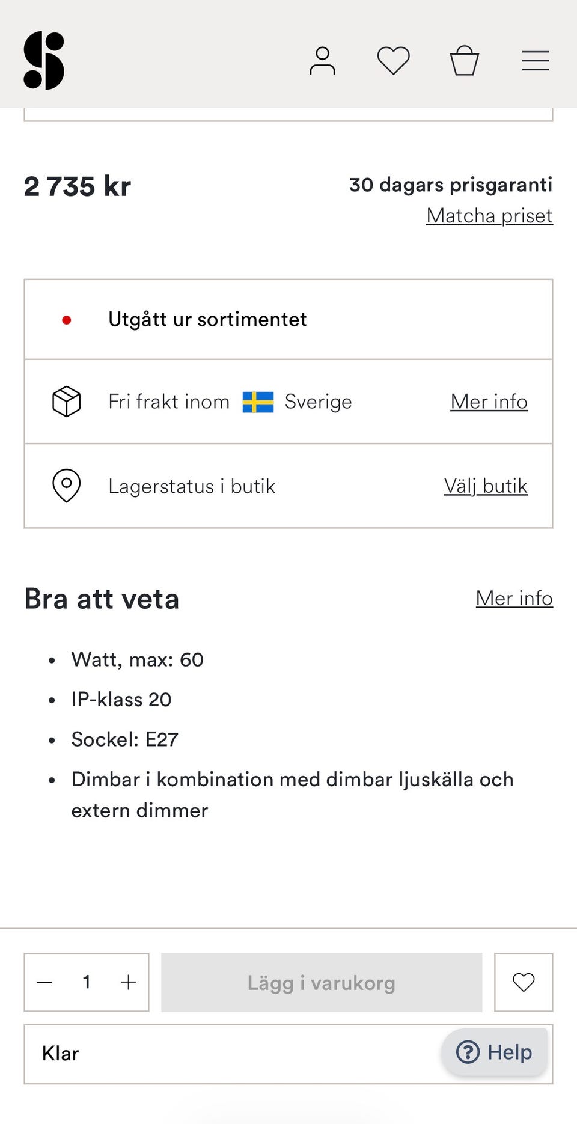
Task: Open Mer info for free shipping
Action: (x=489, y=402)
